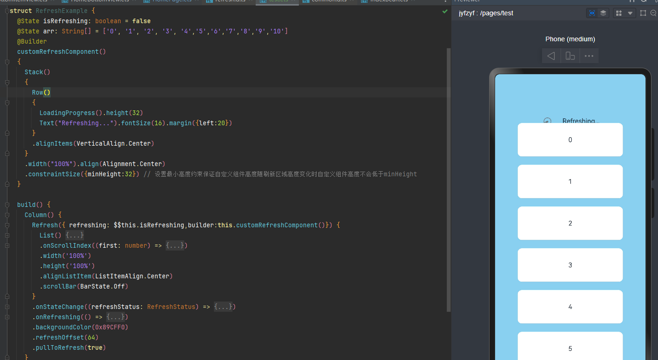Select list item 3 in phone preview
This screenshot has width=658, height=360.
(x=570, y=265)
